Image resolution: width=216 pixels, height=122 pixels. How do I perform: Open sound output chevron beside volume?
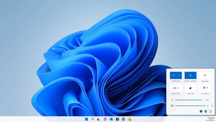(212, 106)
